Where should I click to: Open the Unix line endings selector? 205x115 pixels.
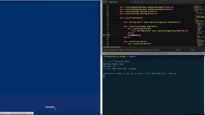point(193,50)
